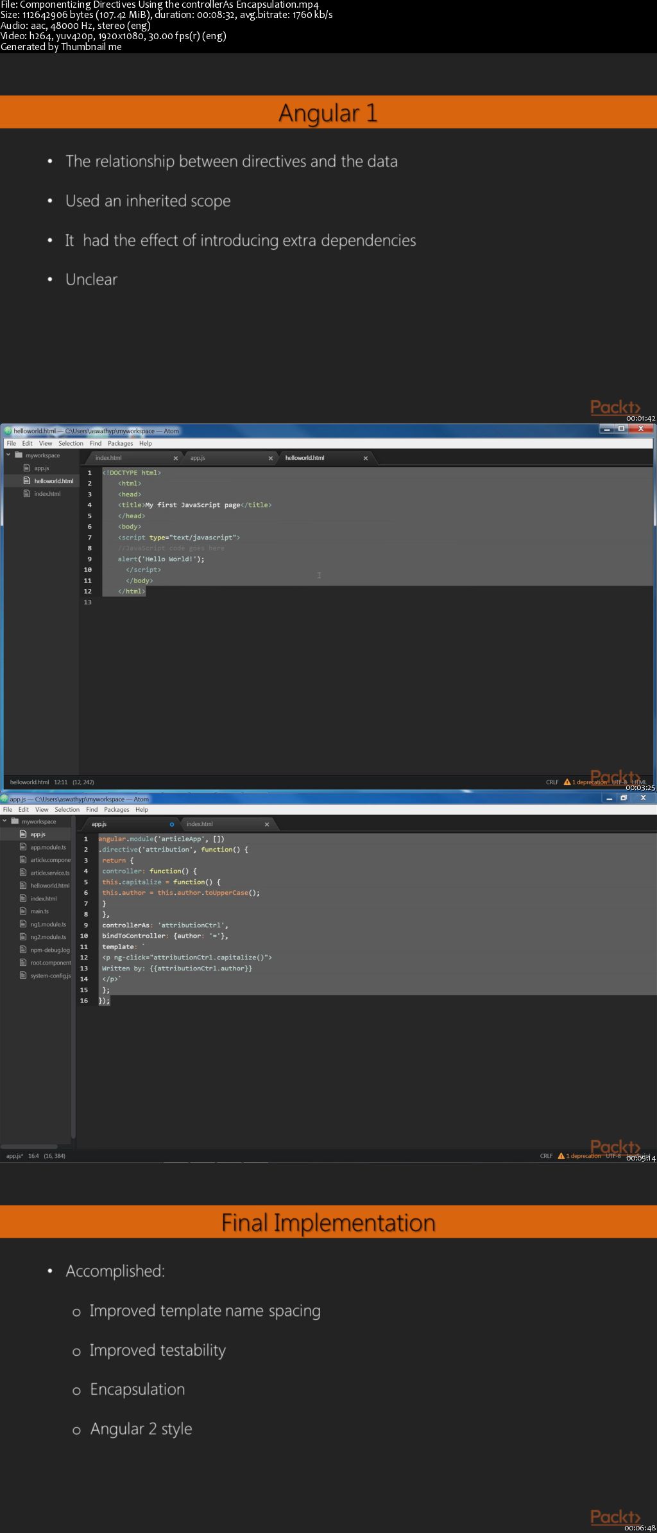Screen dimensions: 657x1533
Task: Click blue modified indicator on app.js tab
Action: point(172,824)
